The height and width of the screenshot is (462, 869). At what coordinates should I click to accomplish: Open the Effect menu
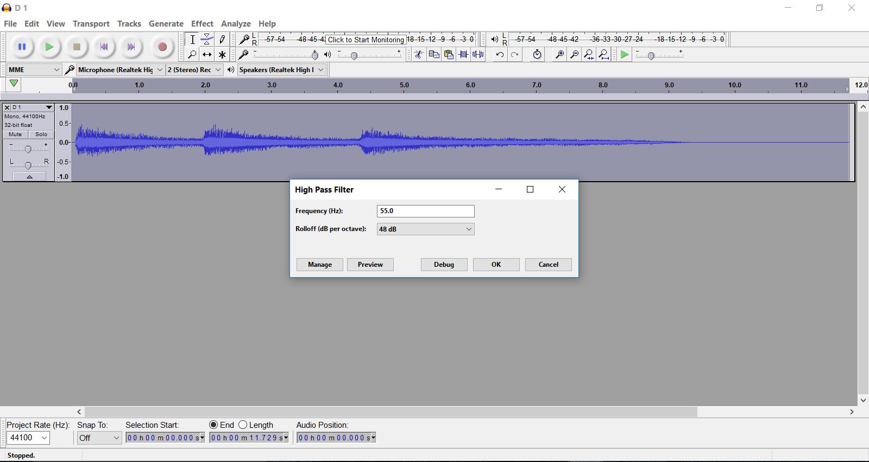point(202,24)
